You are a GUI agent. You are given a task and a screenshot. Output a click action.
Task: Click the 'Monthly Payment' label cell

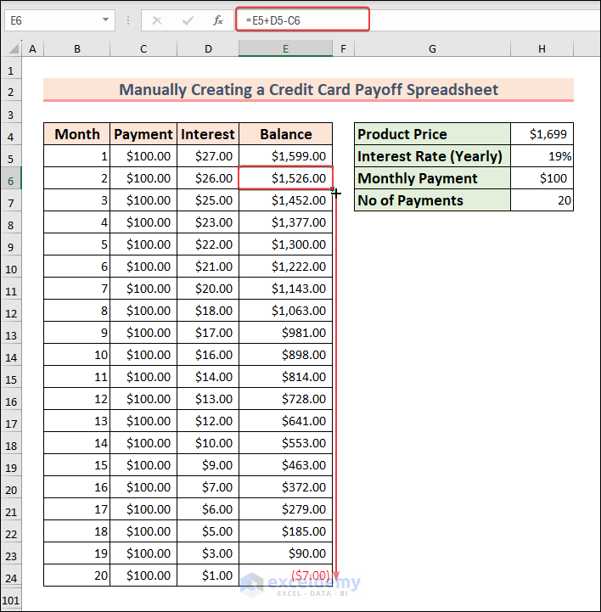click(432, 178)
